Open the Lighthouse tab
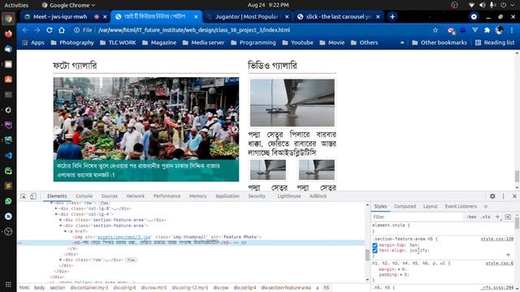 (289, 196)
